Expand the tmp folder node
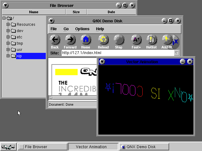 [x=8, y=43]
